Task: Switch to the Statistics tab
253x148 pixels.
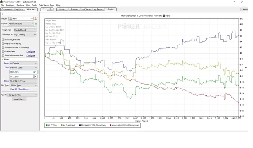Action: pyautogui.click(x=74, y=9)
